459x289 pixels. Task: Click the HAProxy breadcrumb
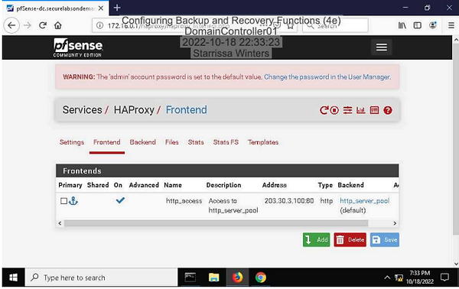pos(134,110)
